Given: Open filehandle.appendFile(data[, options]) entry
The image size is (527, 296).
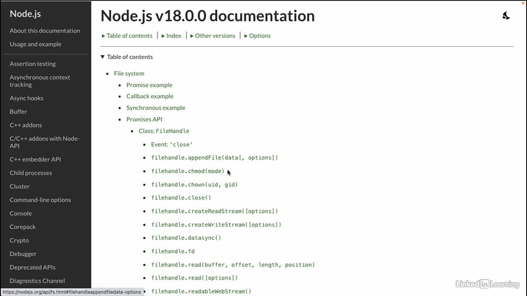Looking at the screenshot, I should coord(215,158).
